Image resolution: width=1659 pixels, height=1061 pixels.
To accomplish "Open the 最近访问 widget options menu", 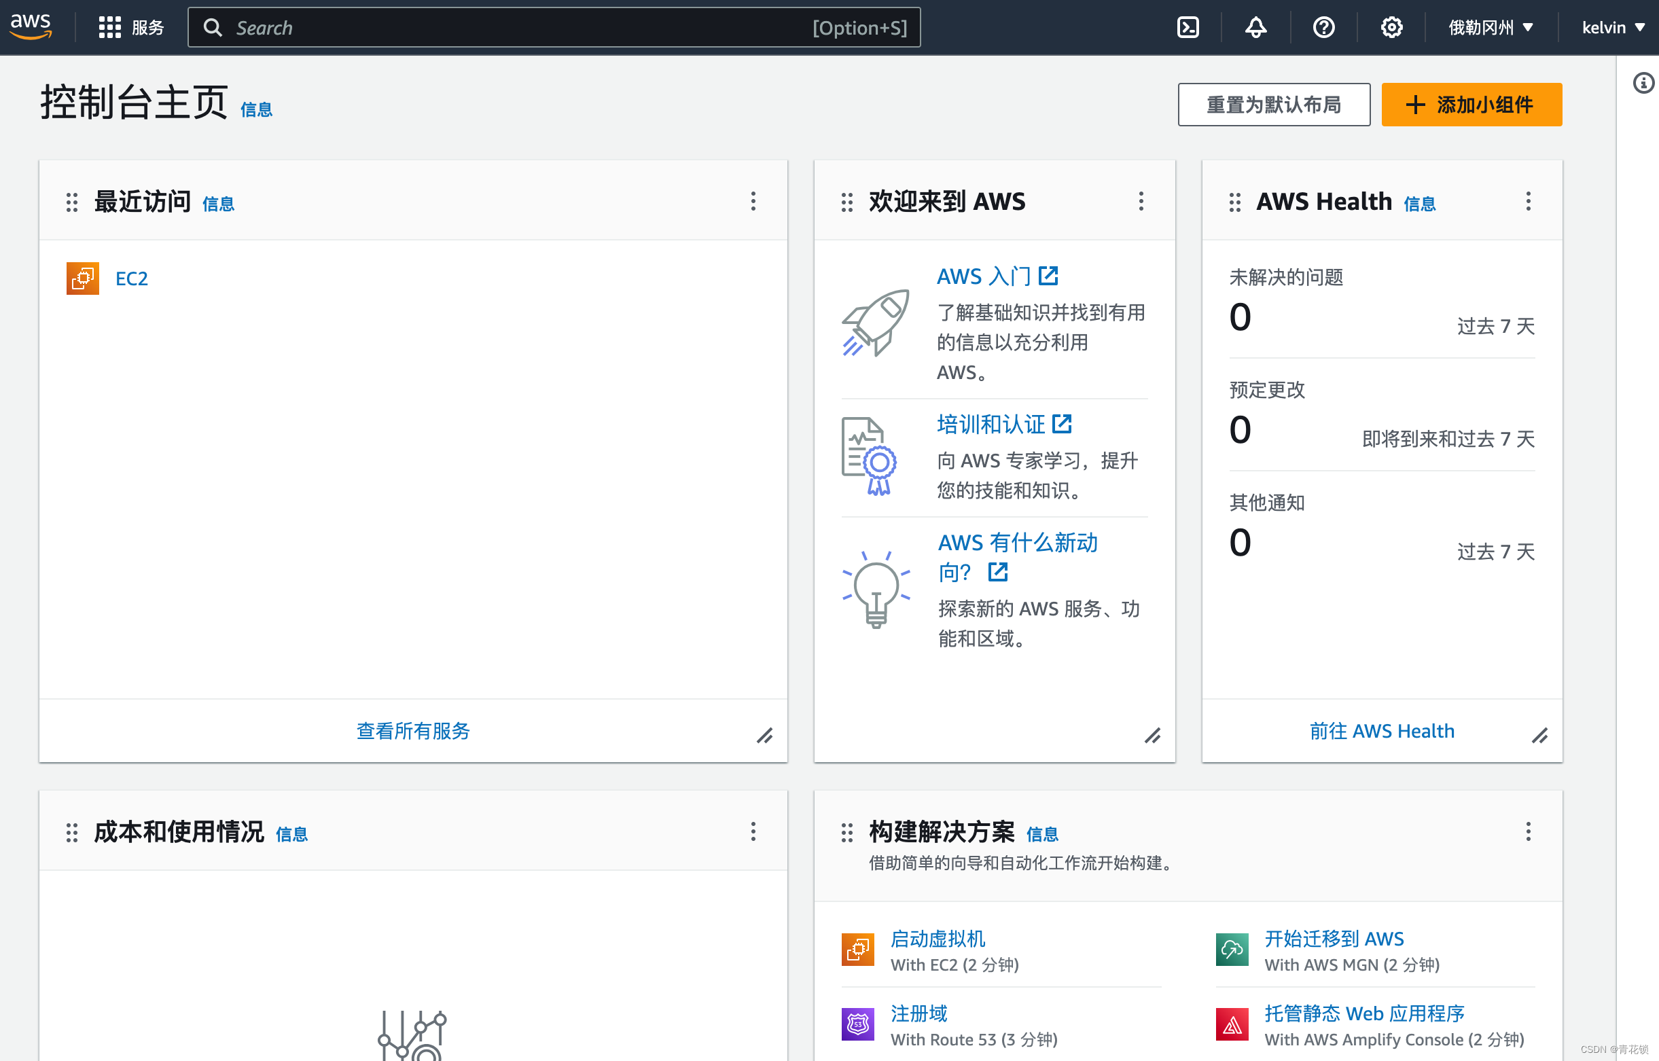I will click(x=753, y=201).
